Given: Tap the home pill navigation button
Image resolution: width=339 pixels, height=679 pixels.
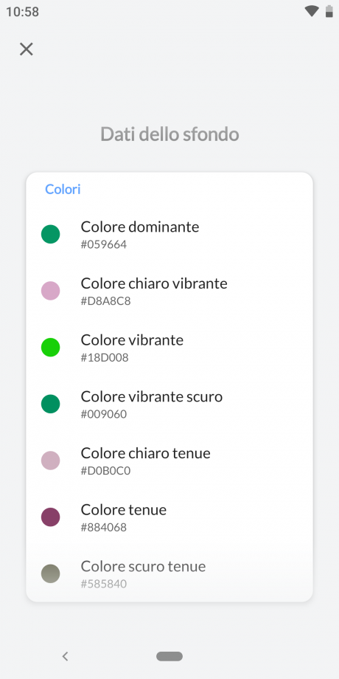Looking at the screenshot, I should pyautogui.click(x=169, y=656).
